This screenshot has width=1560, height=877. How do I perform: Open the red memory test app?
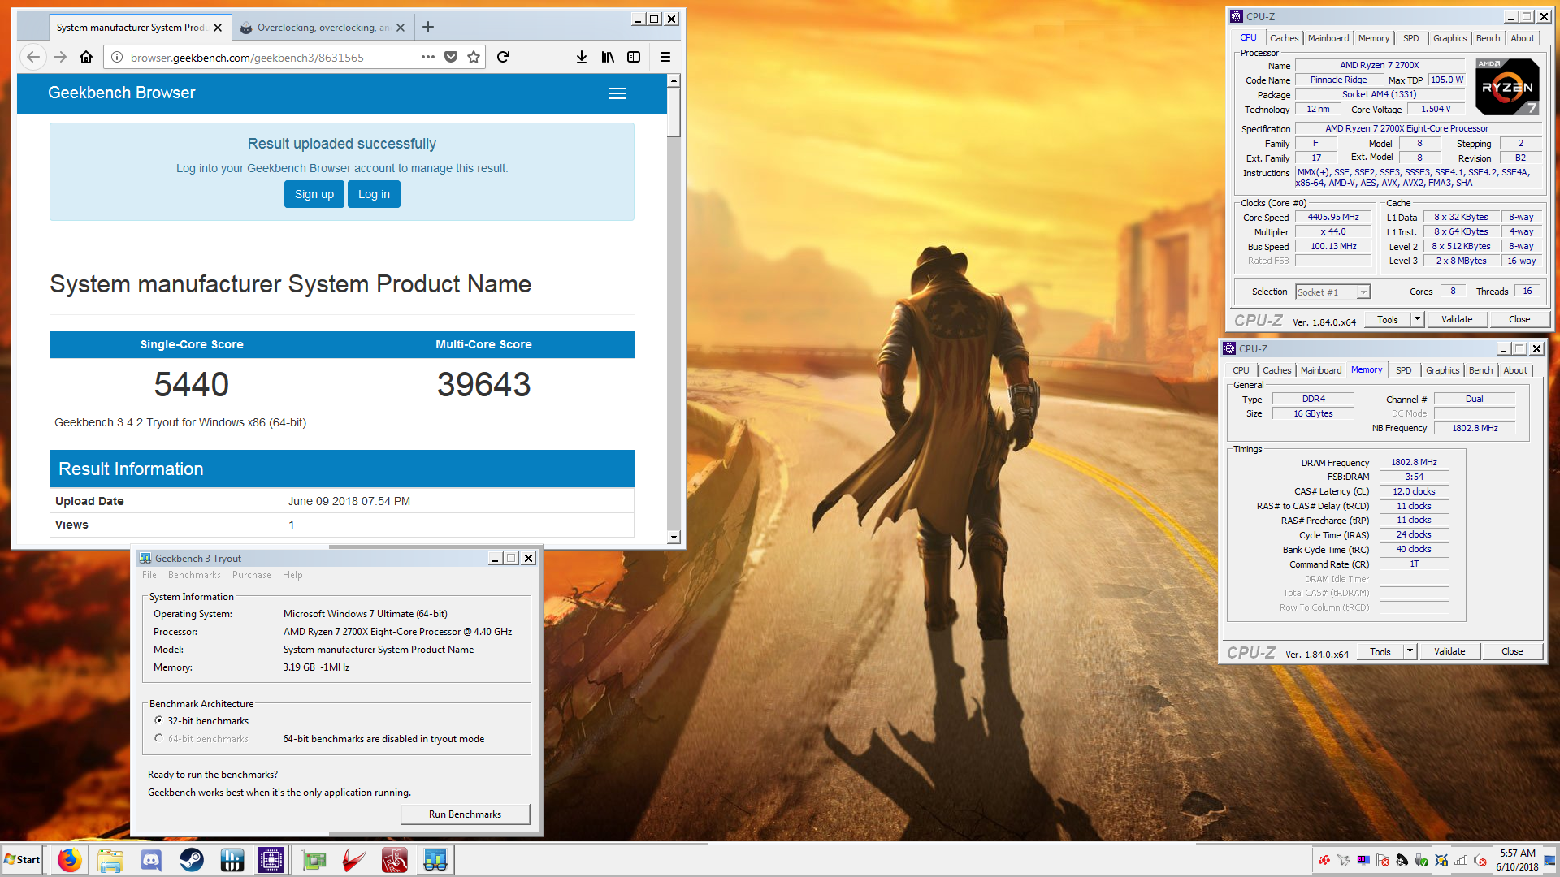pos(395,860)
